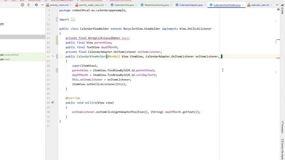Click the select opened file target icon

click(x=22, y=5)
